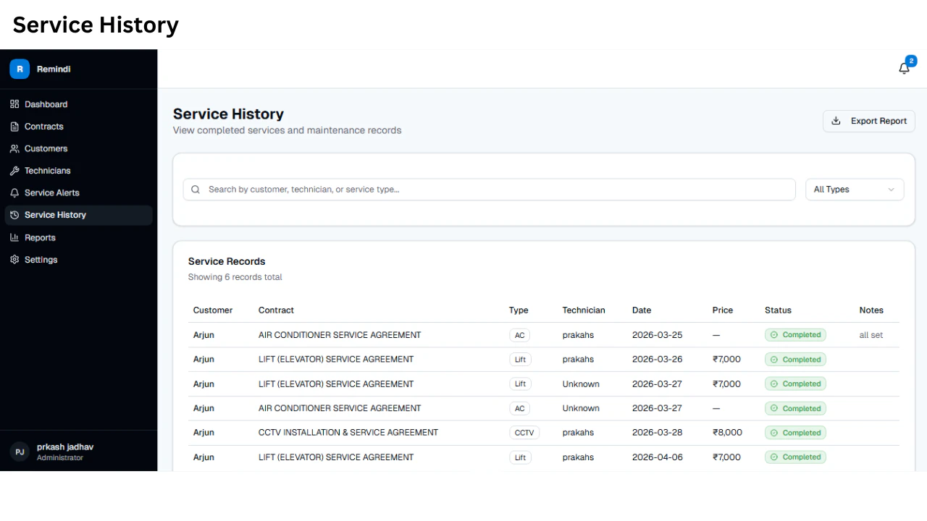Click the Service History clock icon in sidebar

[x=14, y=215]
